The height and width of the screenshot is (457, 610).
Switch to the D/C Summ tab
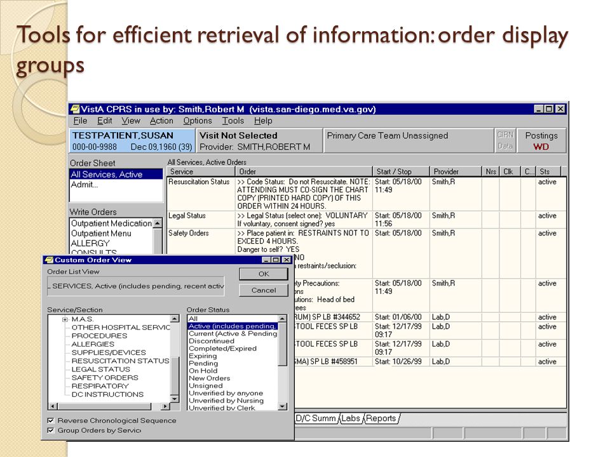pyautogui.click(x=316, y=418)
